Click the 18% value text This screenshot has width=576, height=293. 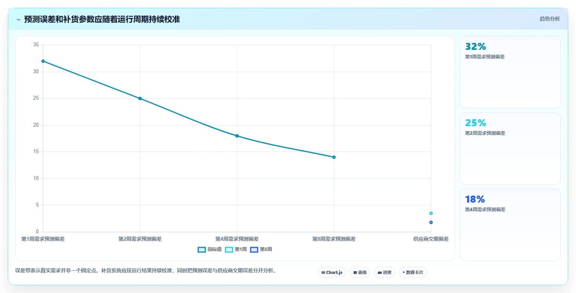click(475, 199)
